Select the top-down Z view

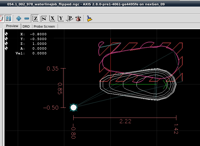click(x=35, y=18)
